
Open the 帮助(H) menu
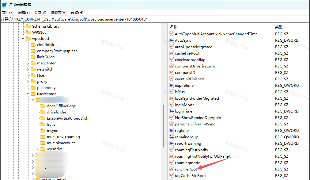tap(77, 13)
